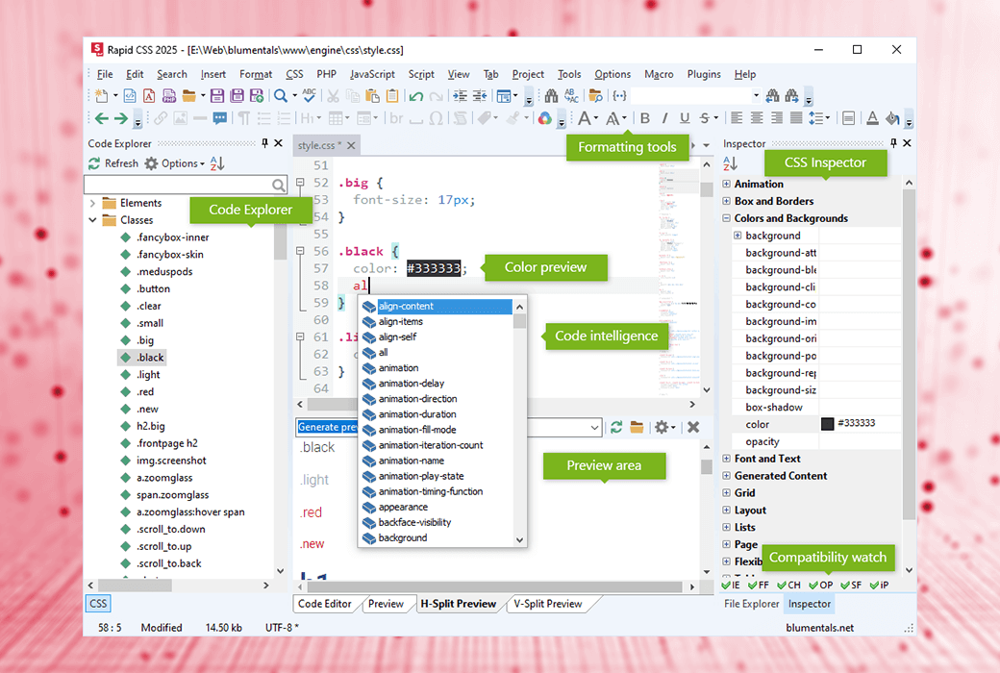Click the Outdent lines icon
This screenshot has width=1000, height=673.
(x=480, y=96)
